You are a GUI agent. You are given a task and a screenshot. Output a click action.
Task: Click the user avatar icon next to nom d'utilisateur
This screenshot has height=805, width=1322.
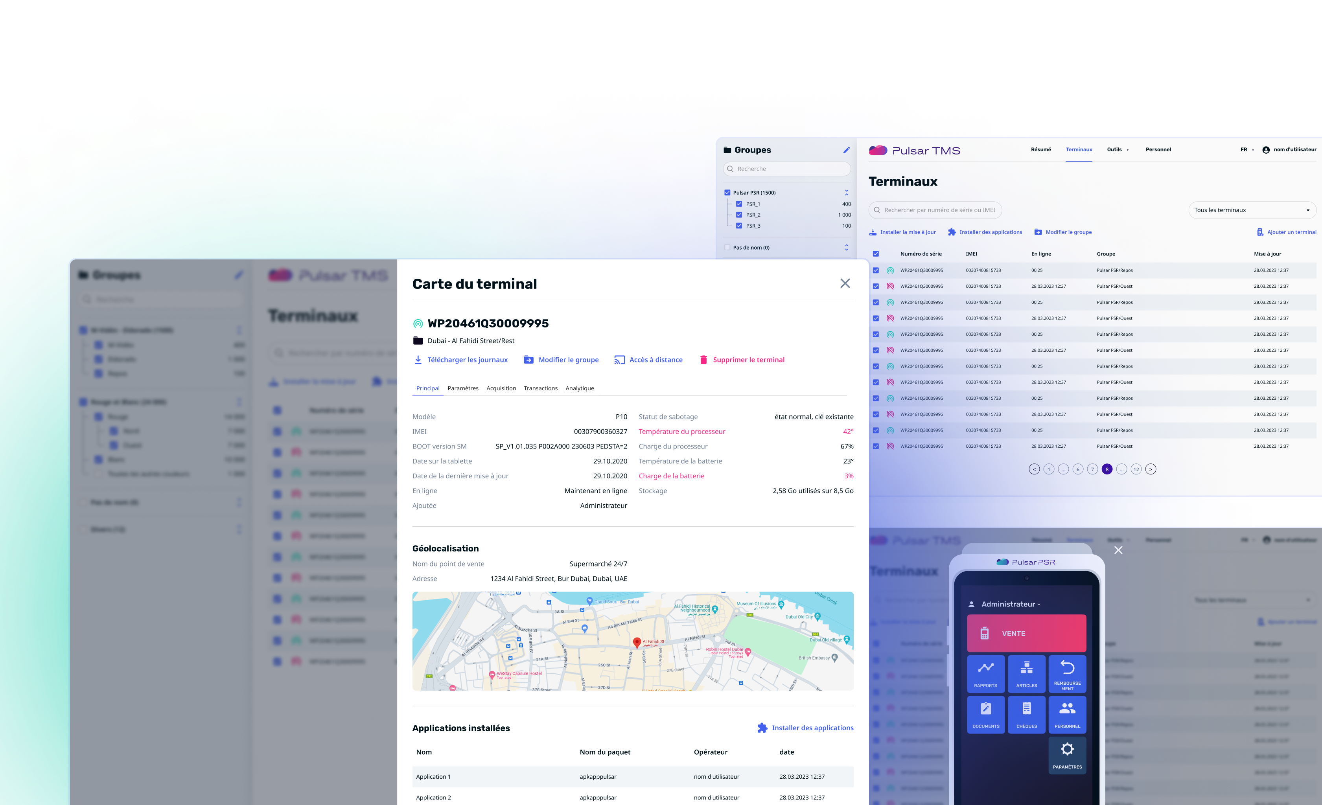[1266, 150]
